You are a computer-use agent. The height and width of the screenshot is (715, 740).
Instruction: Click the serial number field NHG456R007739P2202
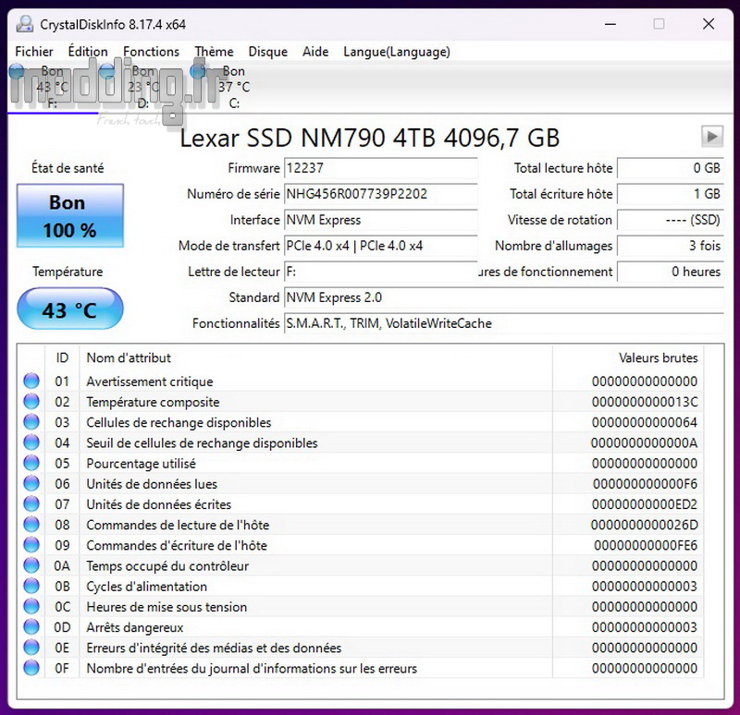point(380,194)
